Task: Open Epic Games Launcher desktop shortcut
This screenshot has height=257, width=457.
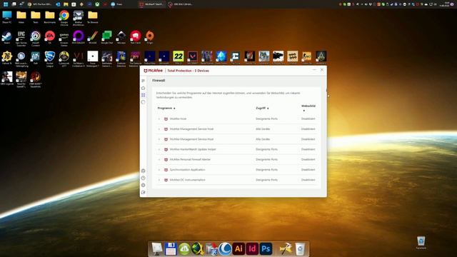Action: click(21, 38)
